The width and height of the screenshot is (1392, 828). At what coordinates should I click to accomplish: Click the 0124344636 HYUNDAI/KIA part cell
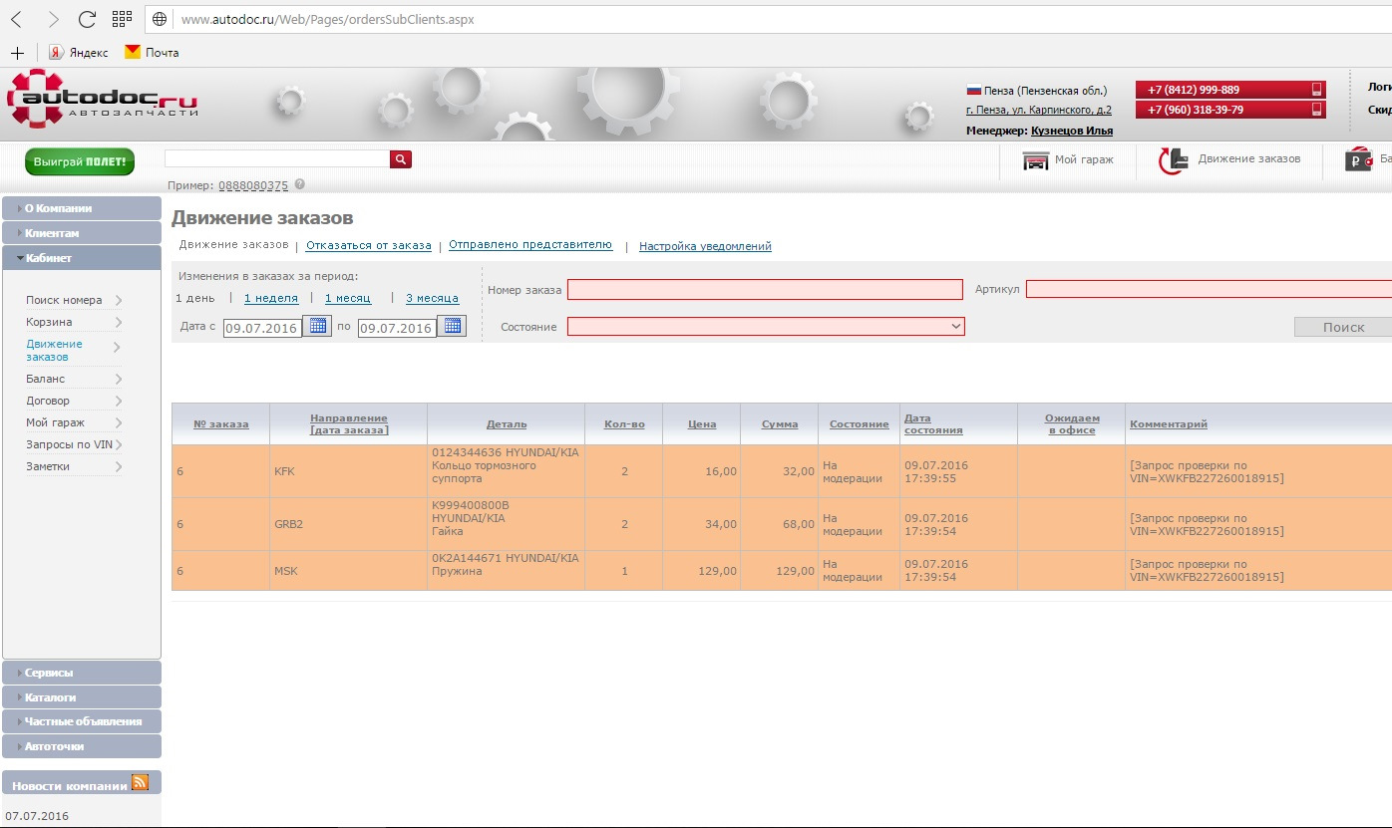pos(507,471)
